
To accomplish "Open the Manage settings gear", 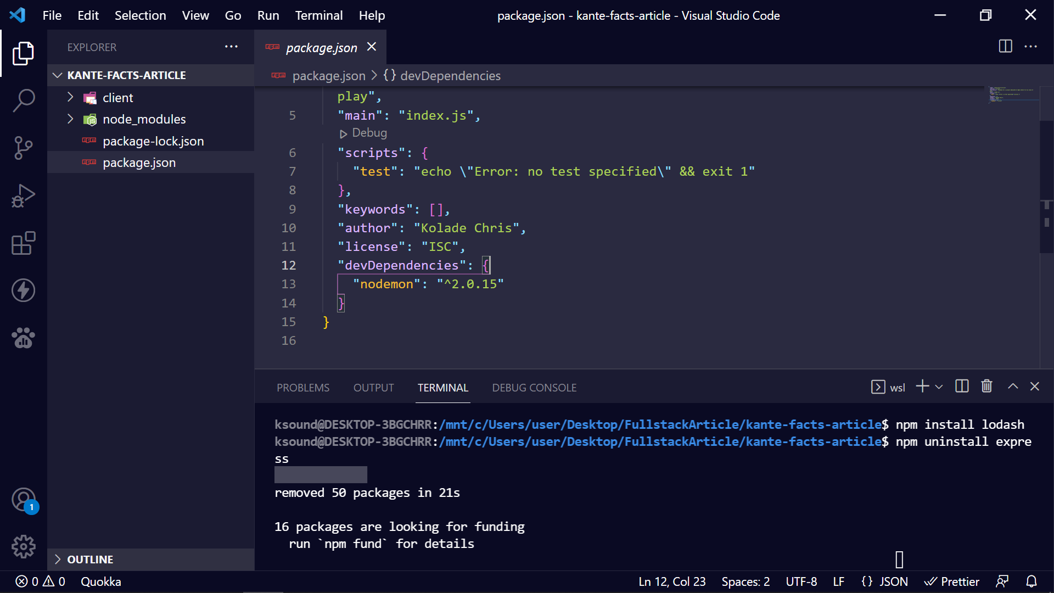I will point(24,546).
